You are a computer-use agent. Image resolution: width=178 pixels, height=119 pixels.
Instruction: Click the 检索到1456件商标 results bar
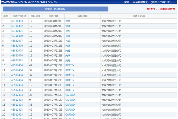click(x=56, y=9)
